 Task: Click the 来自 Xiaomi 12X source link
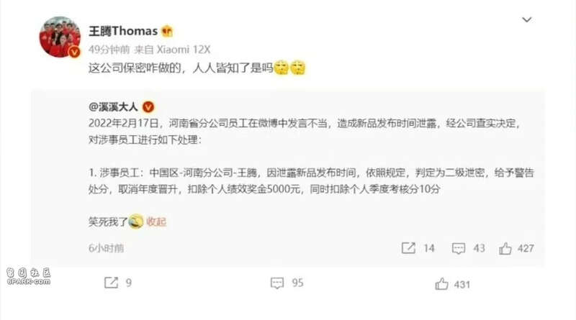(x=172, y=50)
